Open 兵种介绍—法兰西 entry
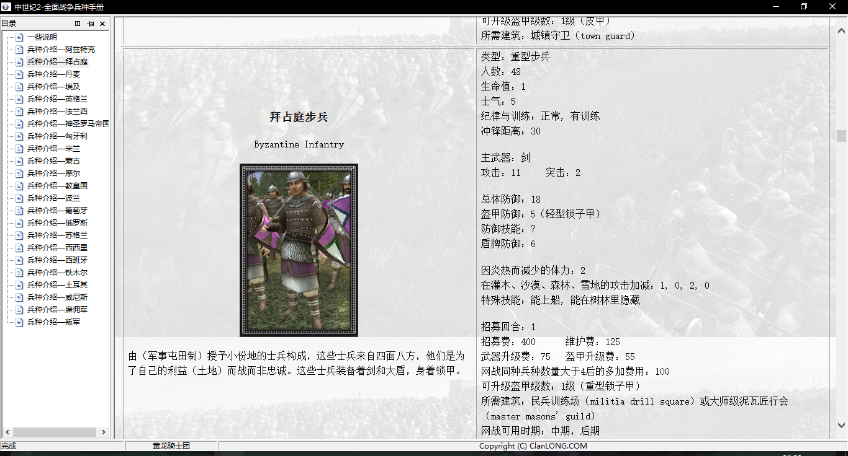The image size is (848, 456). click(x=57, y=112)
